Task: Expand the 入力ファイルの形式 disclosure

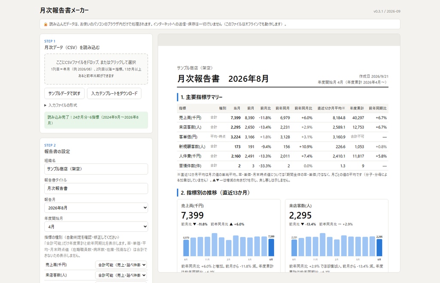Action: coord(61,105)
